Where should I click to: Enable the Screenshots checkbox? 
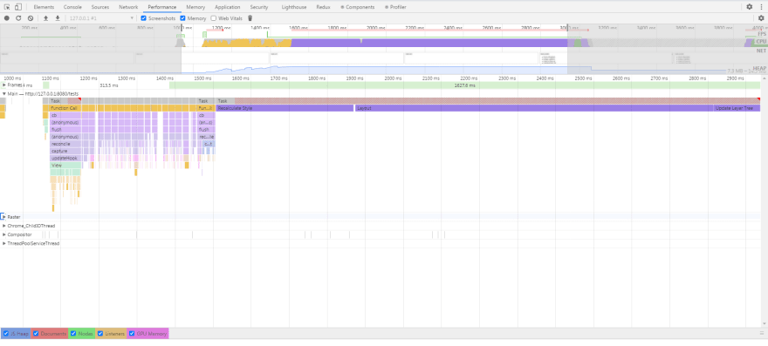point(143,18)
